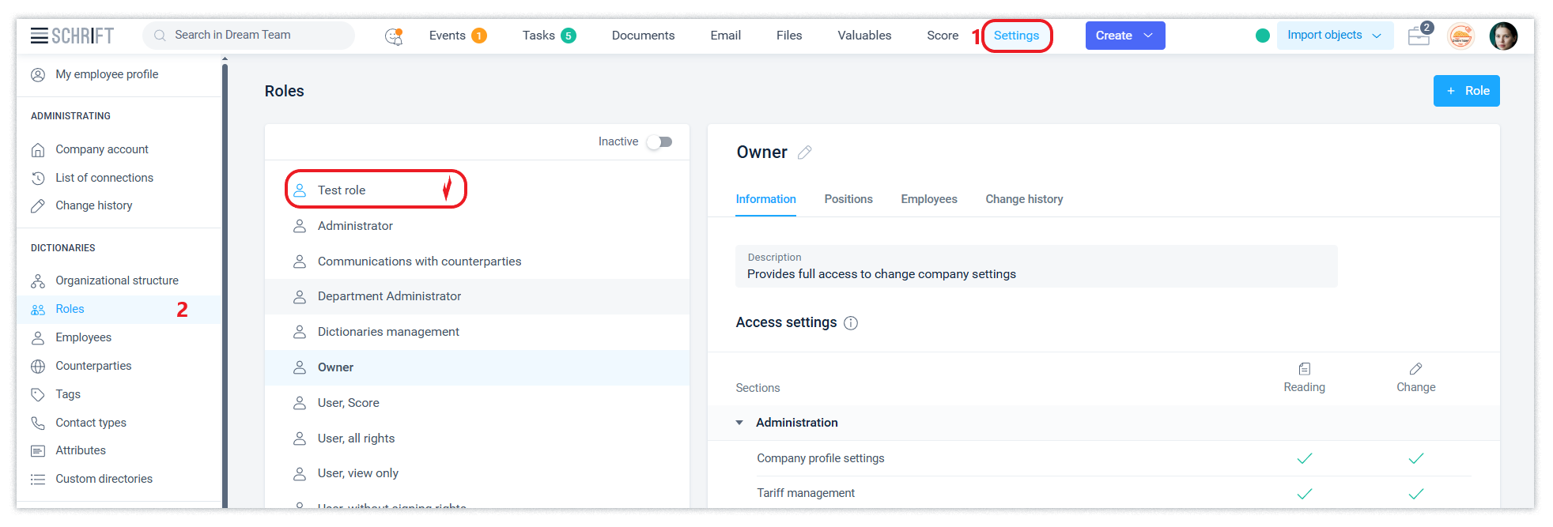Click the Dream Team company logo icon
Image resolution: width=1553 pixels, height=527 pixels.
1460,36
